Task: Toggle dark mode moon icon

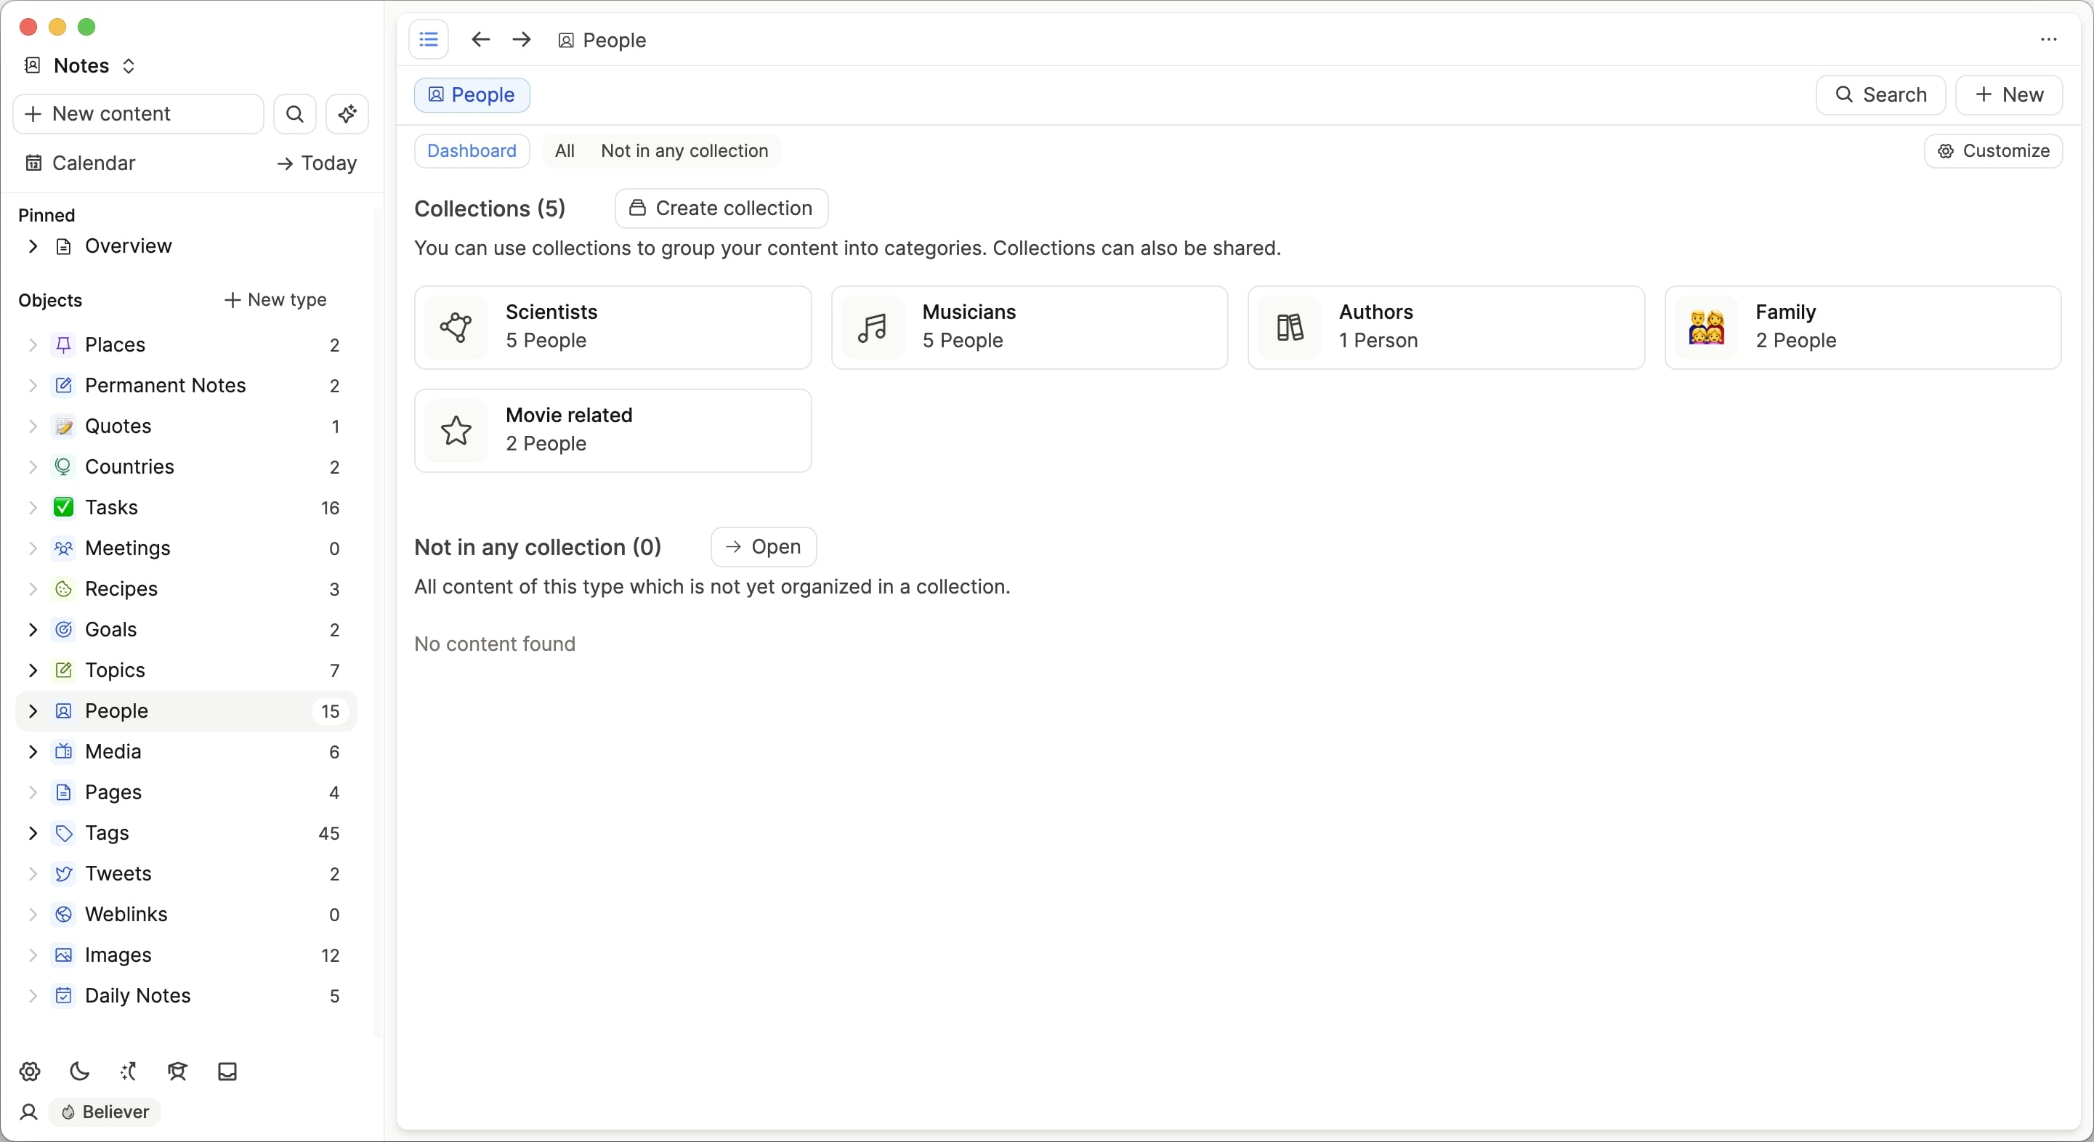Action: pyautogui.click(x=80, y=1072)
